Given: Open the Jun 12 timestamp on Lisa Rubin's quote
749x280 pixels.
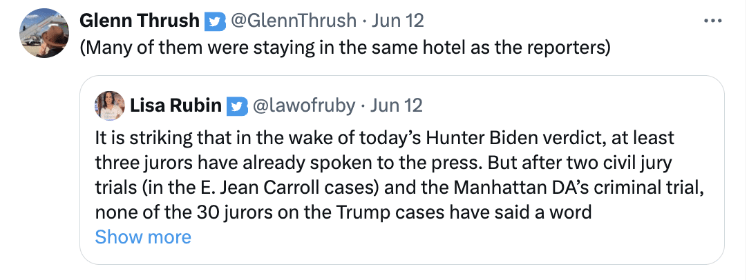Looking at the screenshot, I should 397,106.
